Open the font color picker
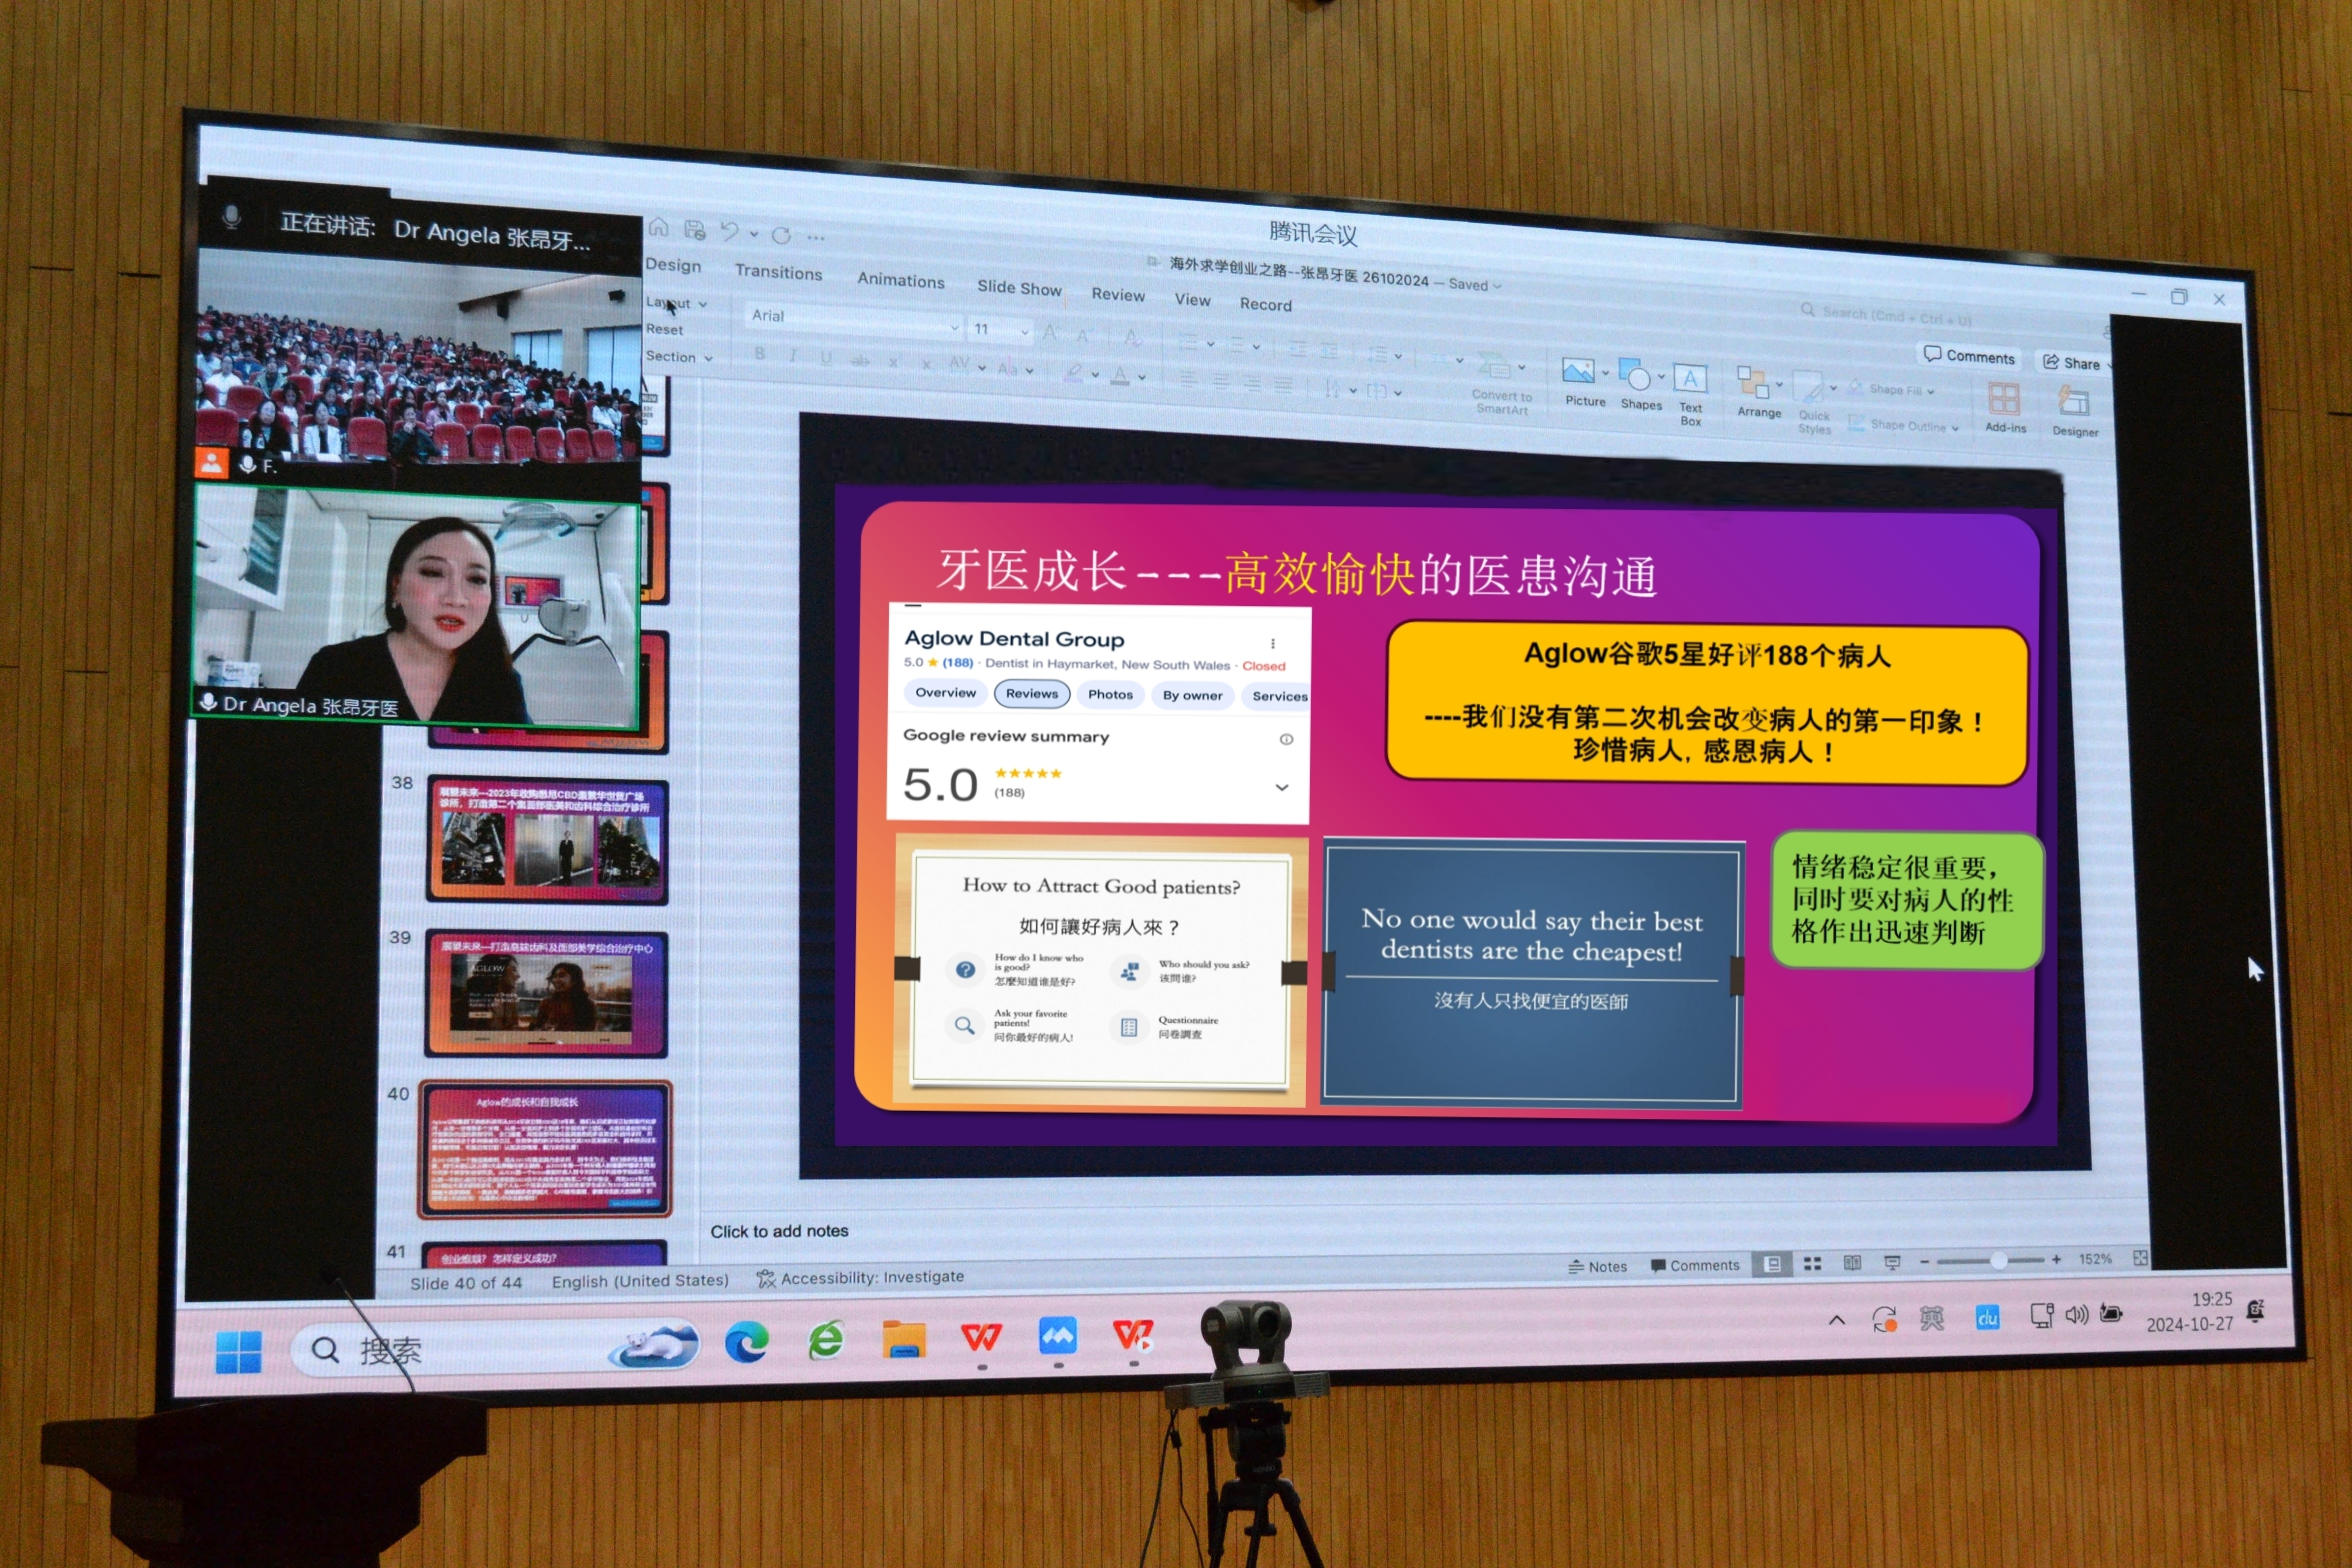The width and height of the screenshot is (2352, 1568). pos(1120,376)
